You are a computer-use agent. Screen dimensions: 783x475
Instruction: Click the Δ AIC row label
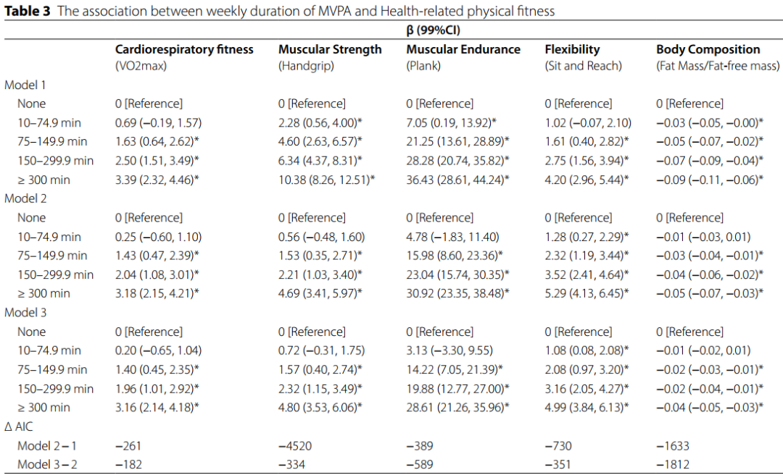click(20, 426)
